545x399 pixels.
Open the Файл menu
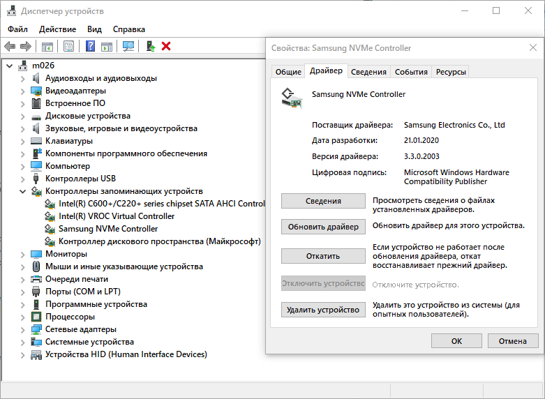click(x=17, y=29)
